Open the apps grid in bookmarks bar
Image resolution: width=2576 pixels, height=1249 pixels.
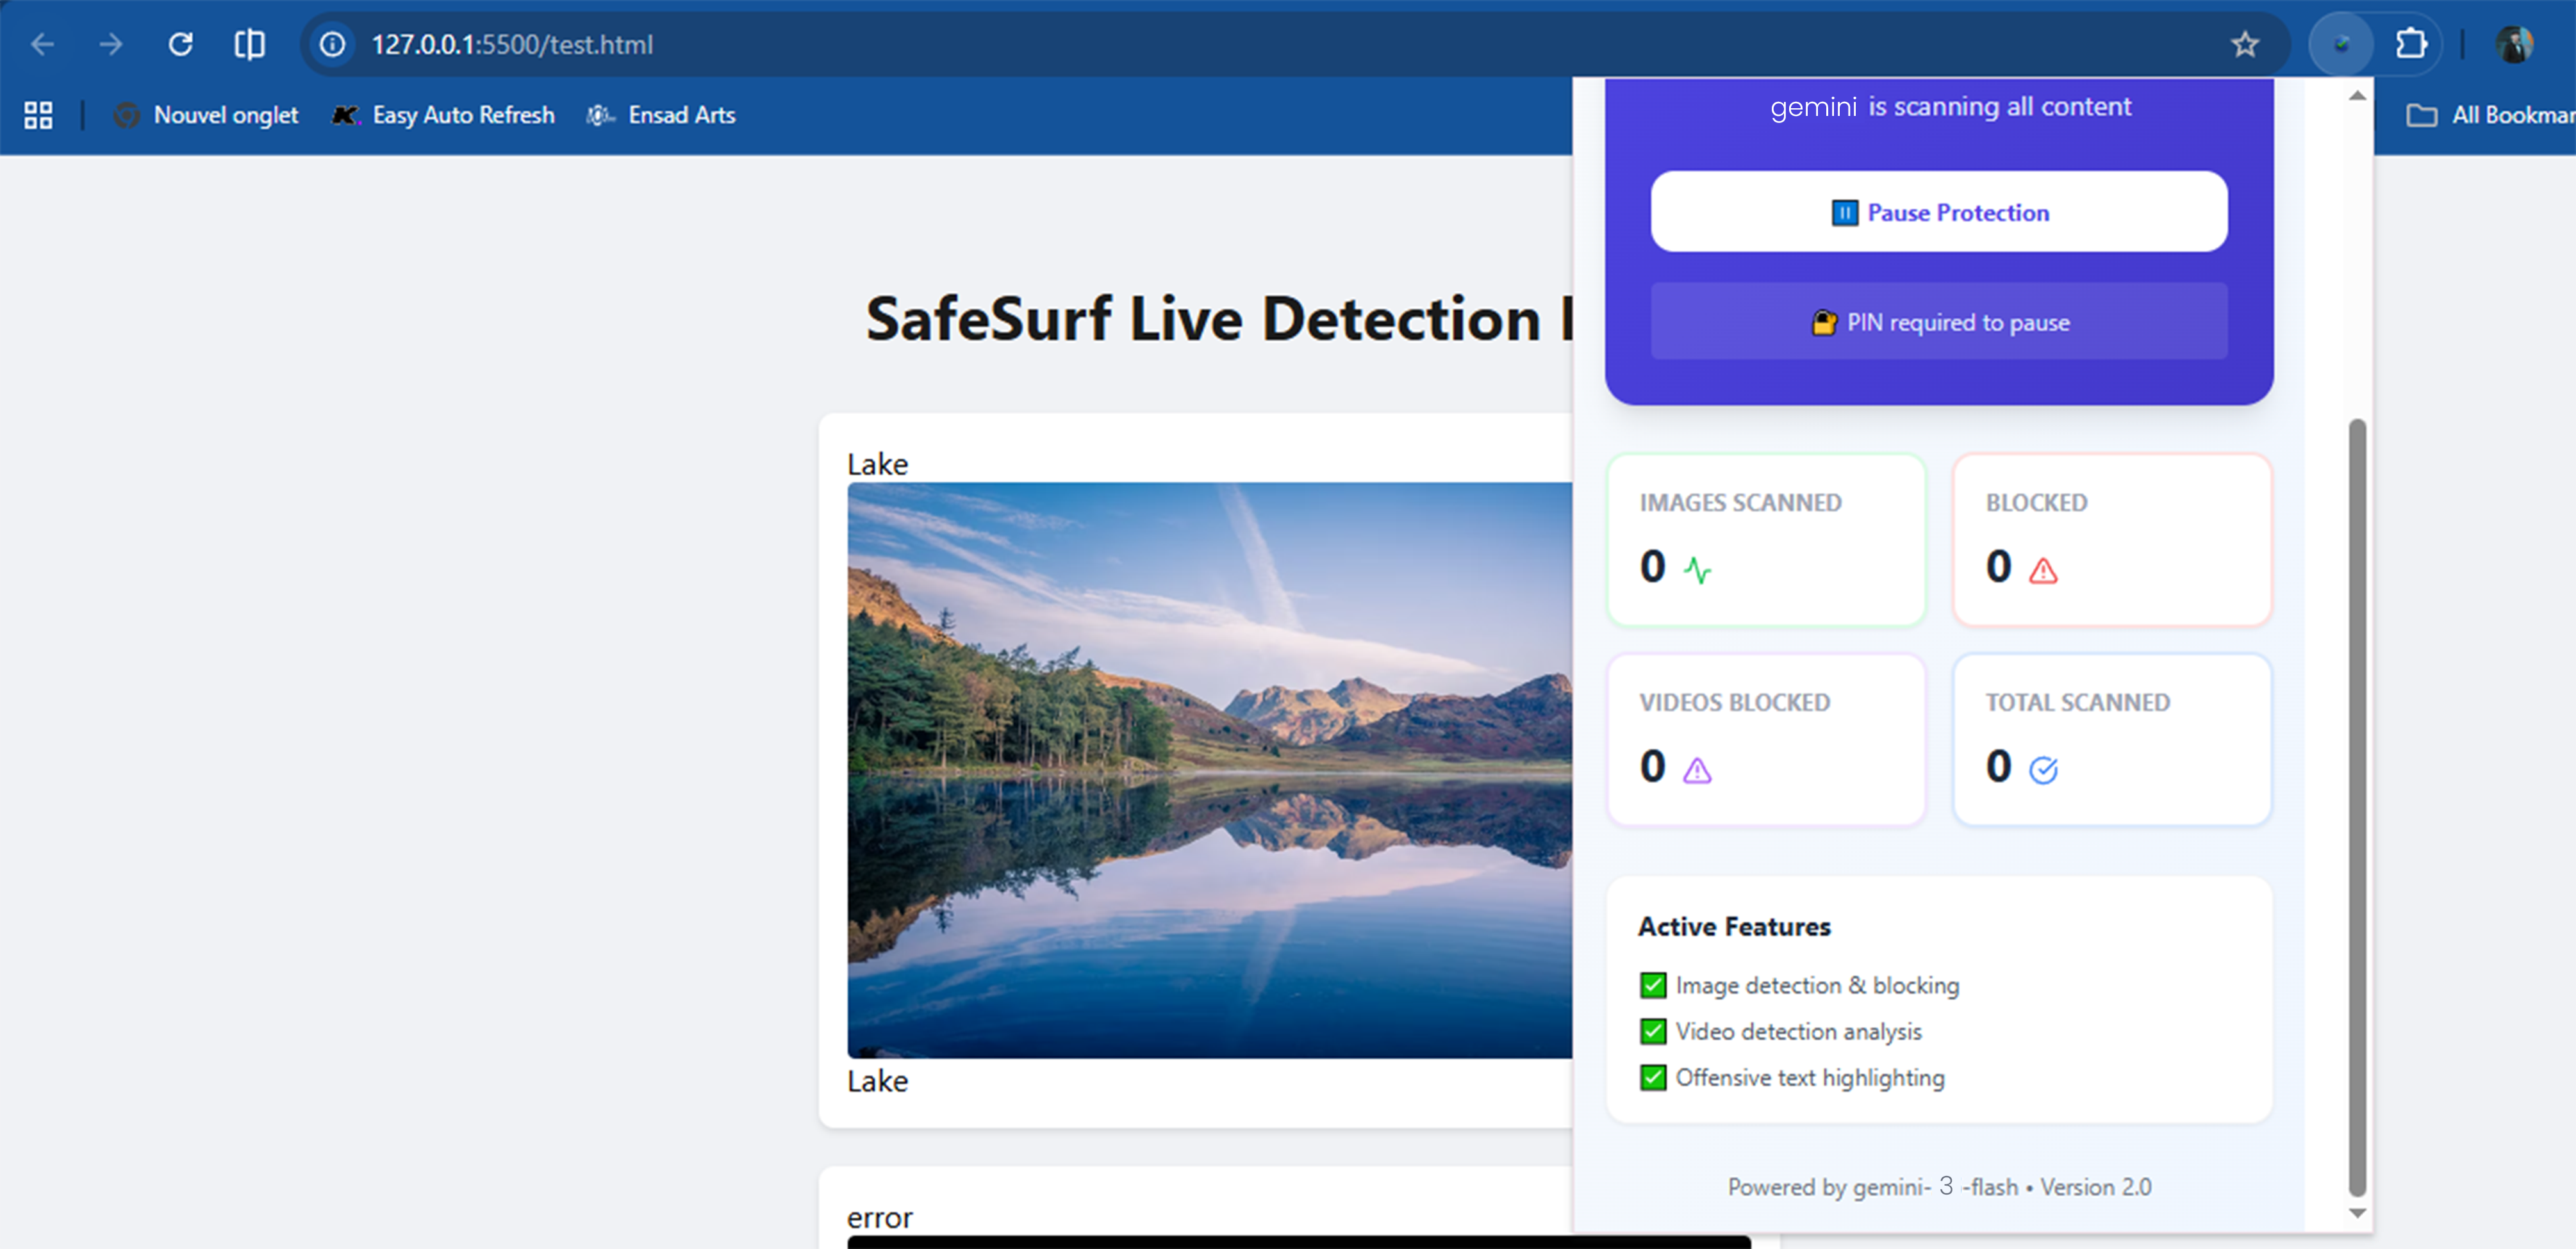click(x=38, y=115)
